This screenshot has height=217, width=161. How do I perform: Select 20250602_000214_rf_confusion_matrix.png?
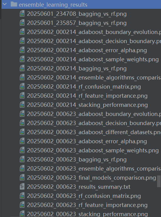point(84,87)
